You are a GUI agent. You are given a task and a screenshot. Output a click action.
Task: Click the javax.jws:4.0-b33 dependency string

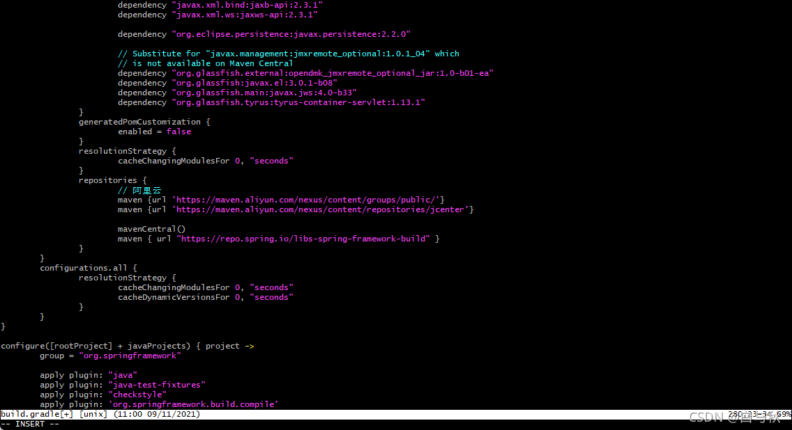point(264,93)
